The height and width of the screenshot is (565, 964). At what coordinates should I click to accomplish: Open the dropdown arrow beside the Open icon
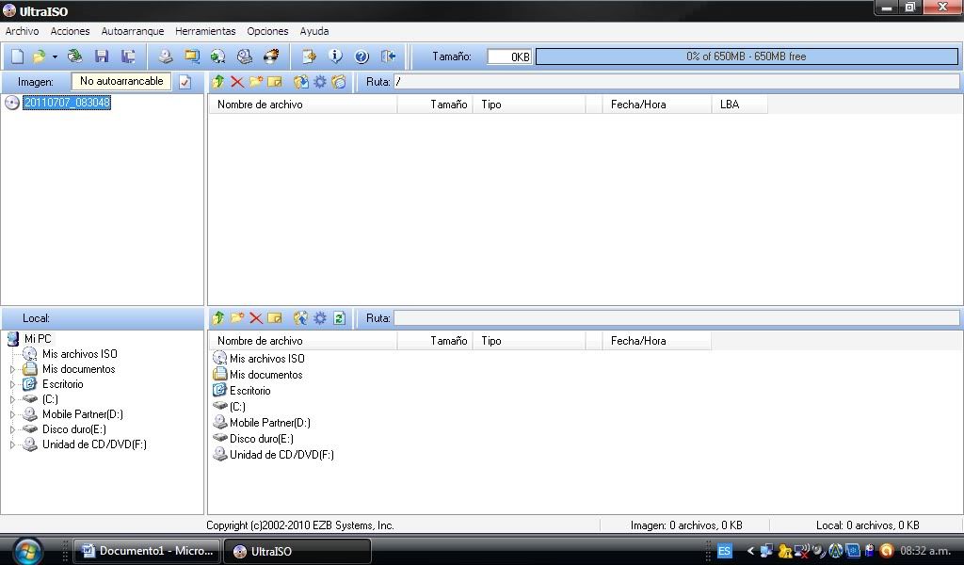coord(55,57)
